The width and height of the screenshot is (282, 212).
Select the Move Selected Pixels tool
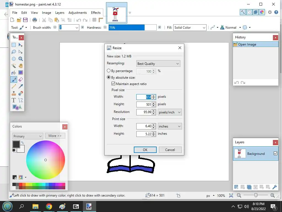(20, 45)
